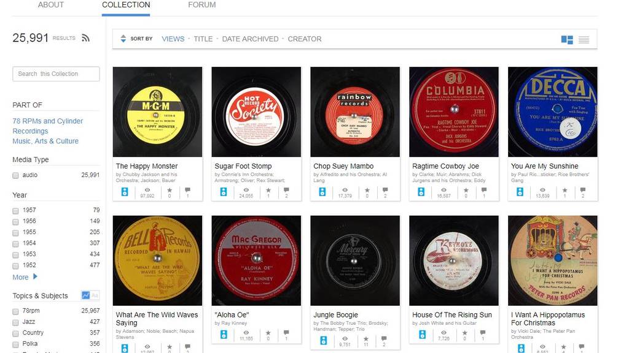Check the 1957 year filter
The width and height of the screenshot is (629, 353).
pyautogui.click(x=15, y=210)
